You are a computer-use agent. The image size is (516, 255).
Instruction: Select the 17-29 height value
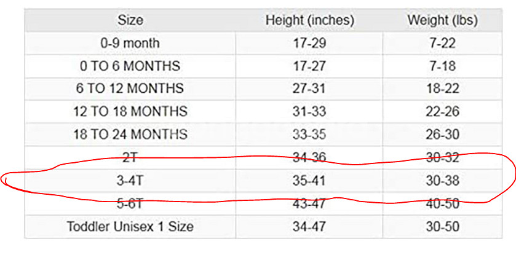pyautogui.click(x=309, y=43)
